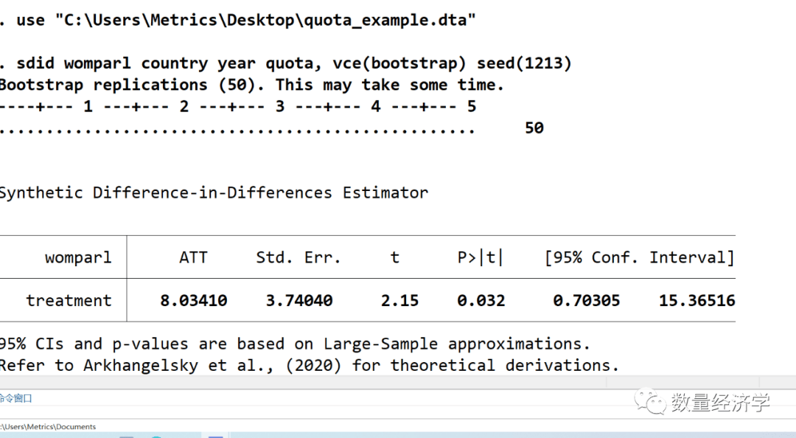
Task: Click the ATT column header
Action: [193, 257]
